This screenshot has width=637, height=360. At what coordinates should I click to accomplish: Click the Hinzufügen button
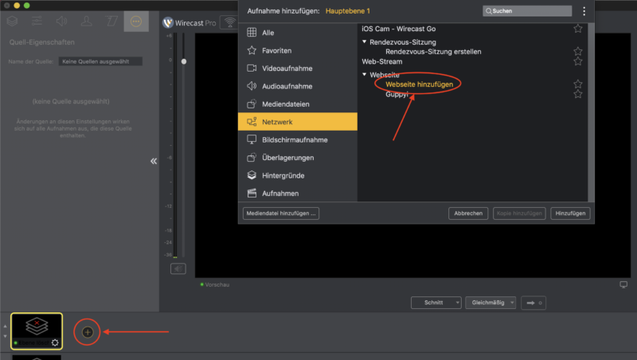(570, 213)
